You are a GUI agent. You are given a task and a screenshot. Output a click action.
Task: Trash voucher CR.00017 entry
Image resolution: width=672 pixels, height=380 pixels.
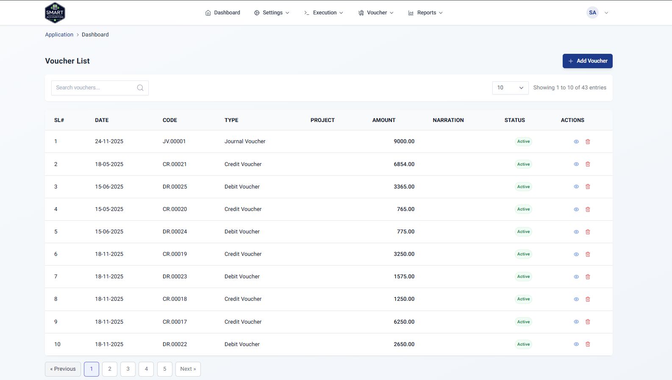point(588,322)
